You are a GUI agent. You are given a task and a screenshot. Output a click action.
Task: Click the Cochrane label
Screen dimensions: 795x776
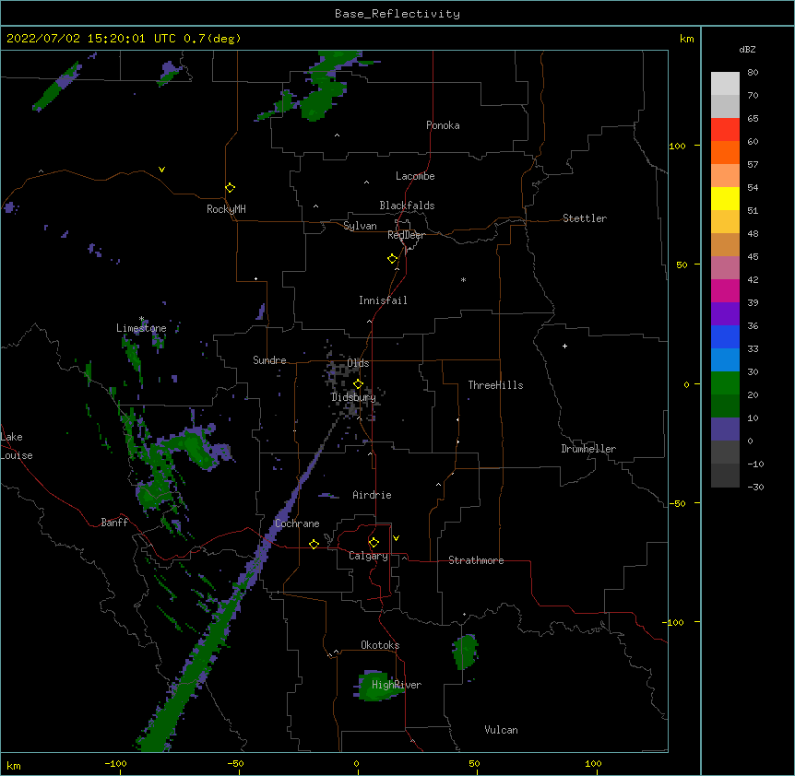[x=297, y=523]
